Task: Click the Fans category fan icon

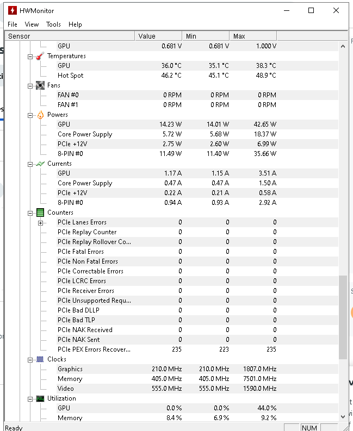Action: click(40, 85)
